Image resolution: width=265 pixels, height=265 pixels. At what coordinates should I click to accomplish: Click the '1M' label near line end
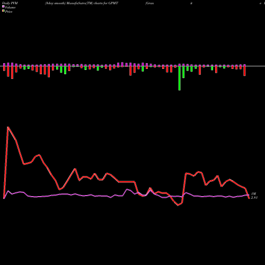tap(253, 194)
